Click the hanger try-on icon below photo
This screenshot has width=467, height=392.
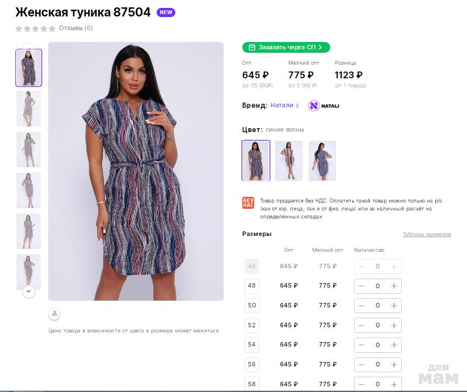click(x=54, y=314)
